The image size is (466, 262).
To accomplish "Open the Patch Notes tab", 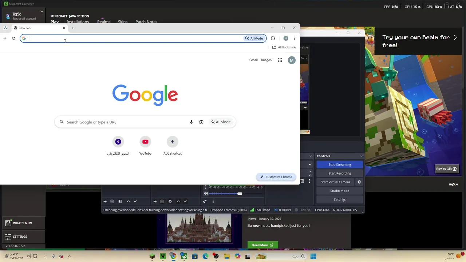I will (x=146, y=22).
